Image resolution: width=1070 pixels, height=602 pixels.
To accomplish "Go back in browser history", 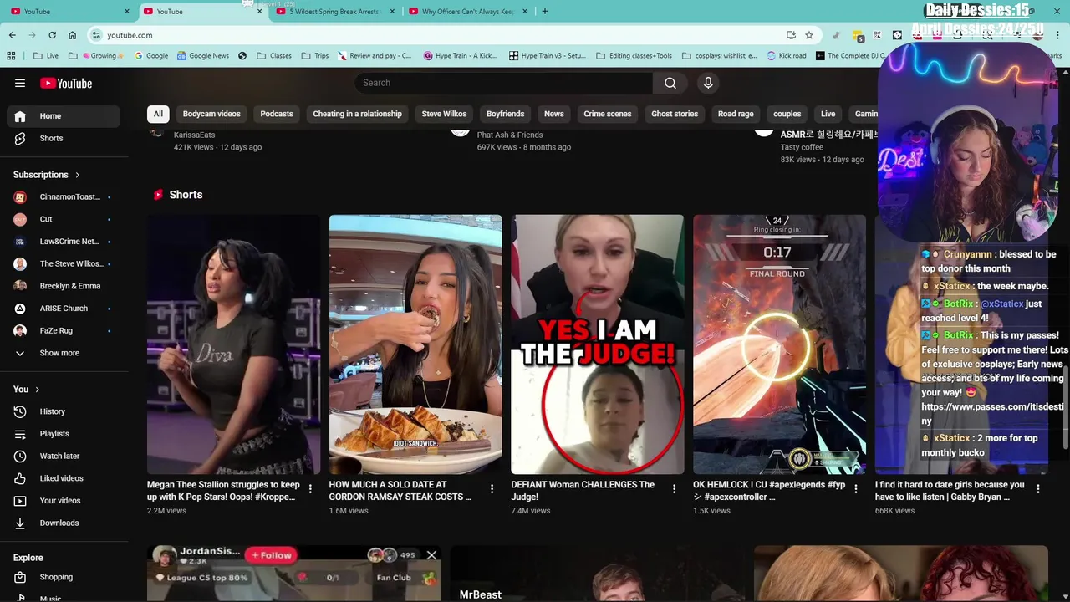I will point(13,35).
